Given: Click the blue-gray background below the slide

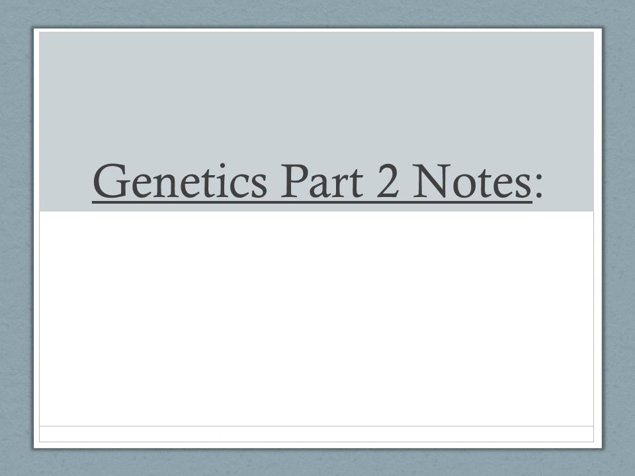Looking at the screenshot, I should click(317, 463).
